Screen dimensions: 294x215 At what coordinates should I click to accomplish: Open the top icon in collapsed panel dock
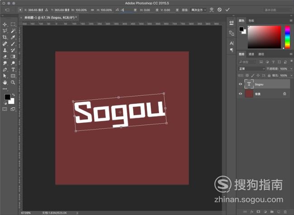pos(232,23)
